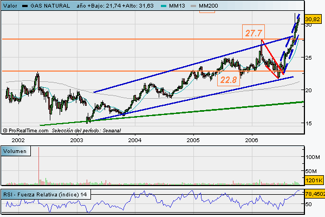
Task: Click the RSI 50 axis label
Action: pyautogui.click(x=308, y=205)
